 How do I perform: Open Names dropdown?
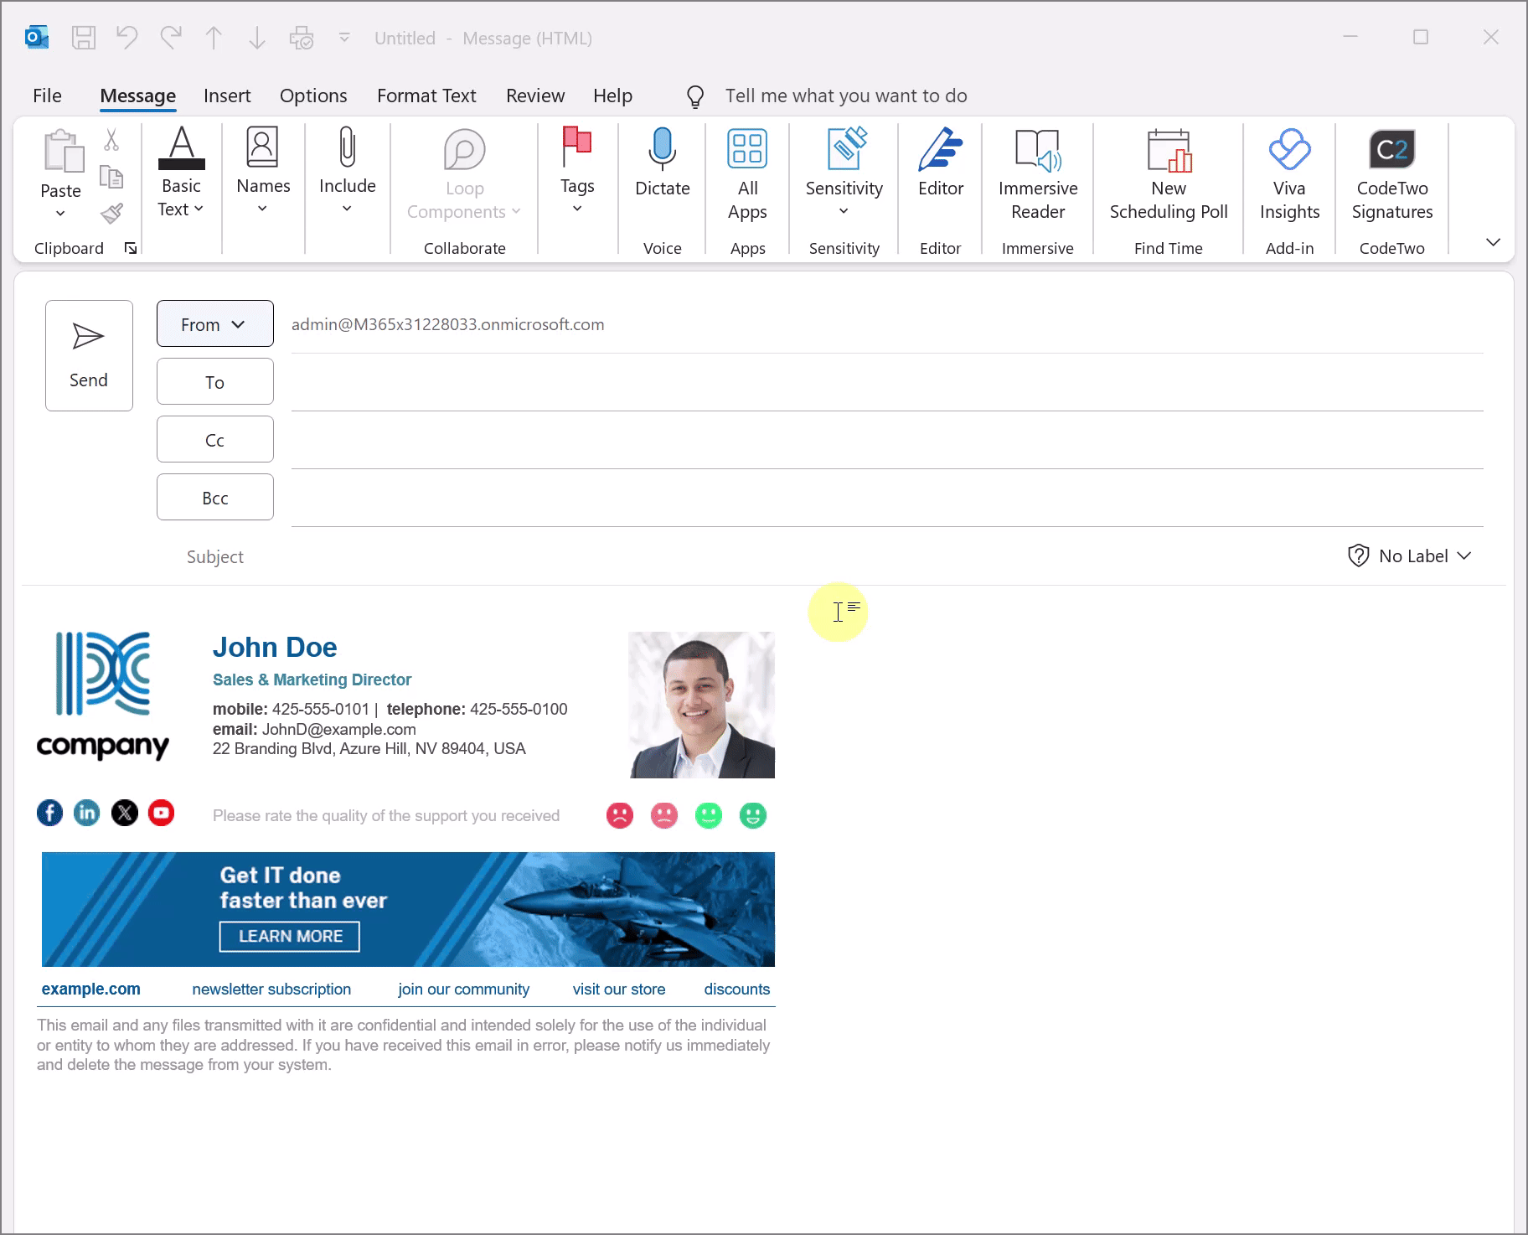click(x=263, y=171)
